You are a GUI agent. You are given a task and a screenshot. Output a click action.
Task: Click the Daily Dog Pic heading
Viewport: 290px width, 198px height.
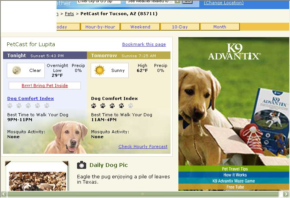(x=109, y=165)
